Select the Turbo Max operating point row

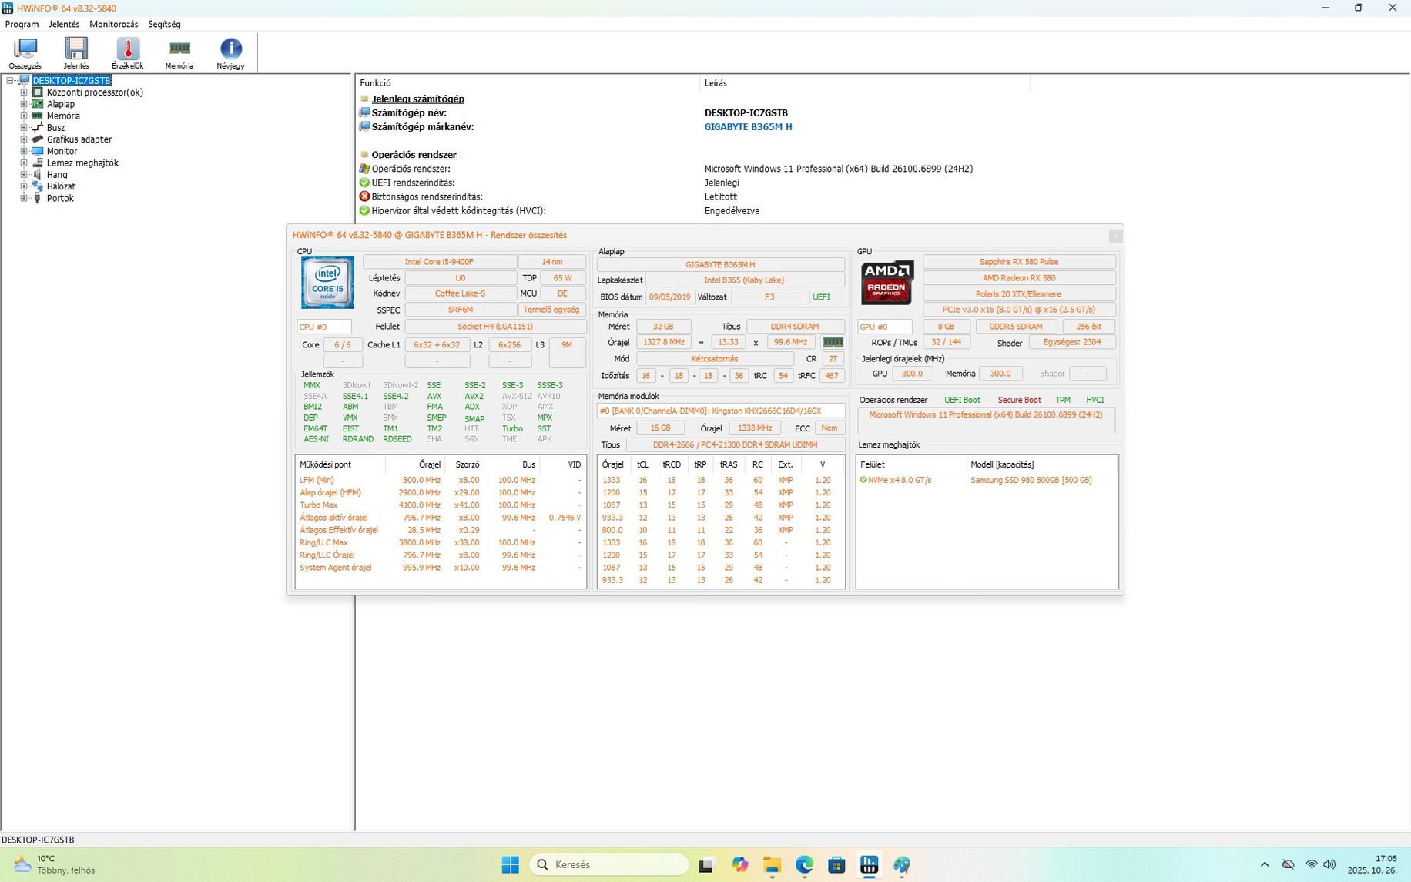(x=441, y=505)
